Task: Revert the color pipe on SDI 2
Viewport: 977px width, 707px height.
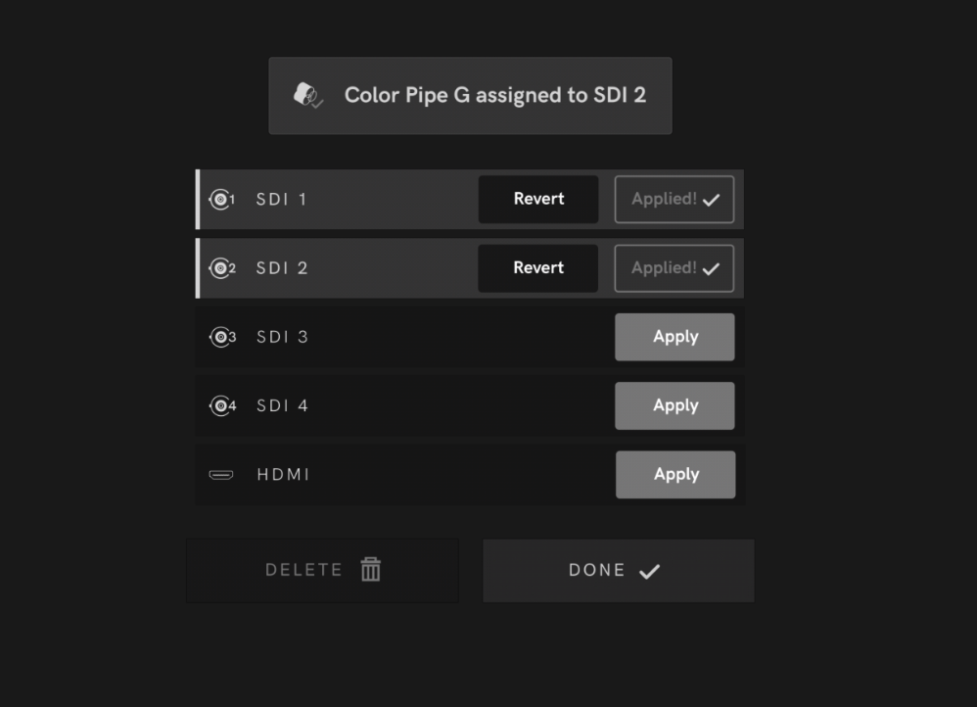Action: point(538,268)
